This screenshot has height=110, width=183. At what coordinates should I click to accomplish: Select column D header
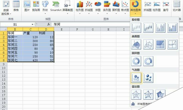pos(46,29)
